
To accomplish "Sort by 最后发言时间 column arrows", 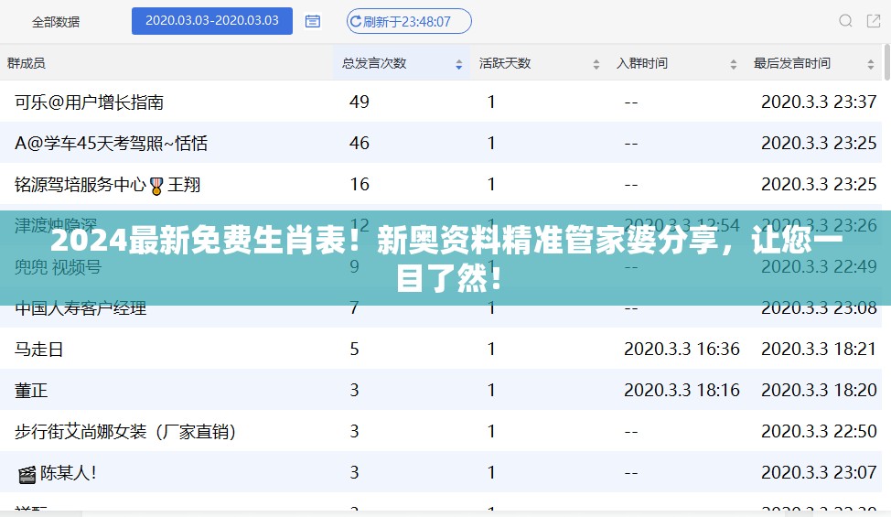I will [871, 64].
